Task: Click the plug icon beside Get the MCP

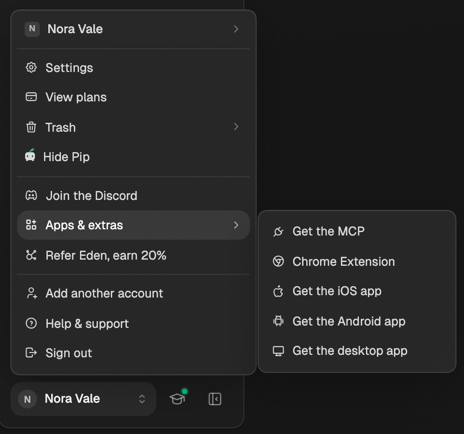Action: [x=278, y=231]
